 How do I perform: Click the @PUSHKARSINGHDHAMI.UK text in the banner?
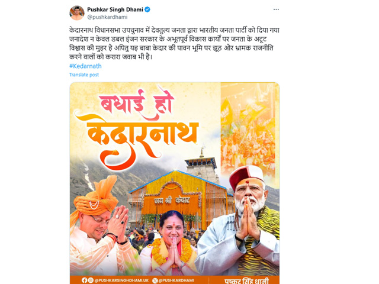pos(121,280)
